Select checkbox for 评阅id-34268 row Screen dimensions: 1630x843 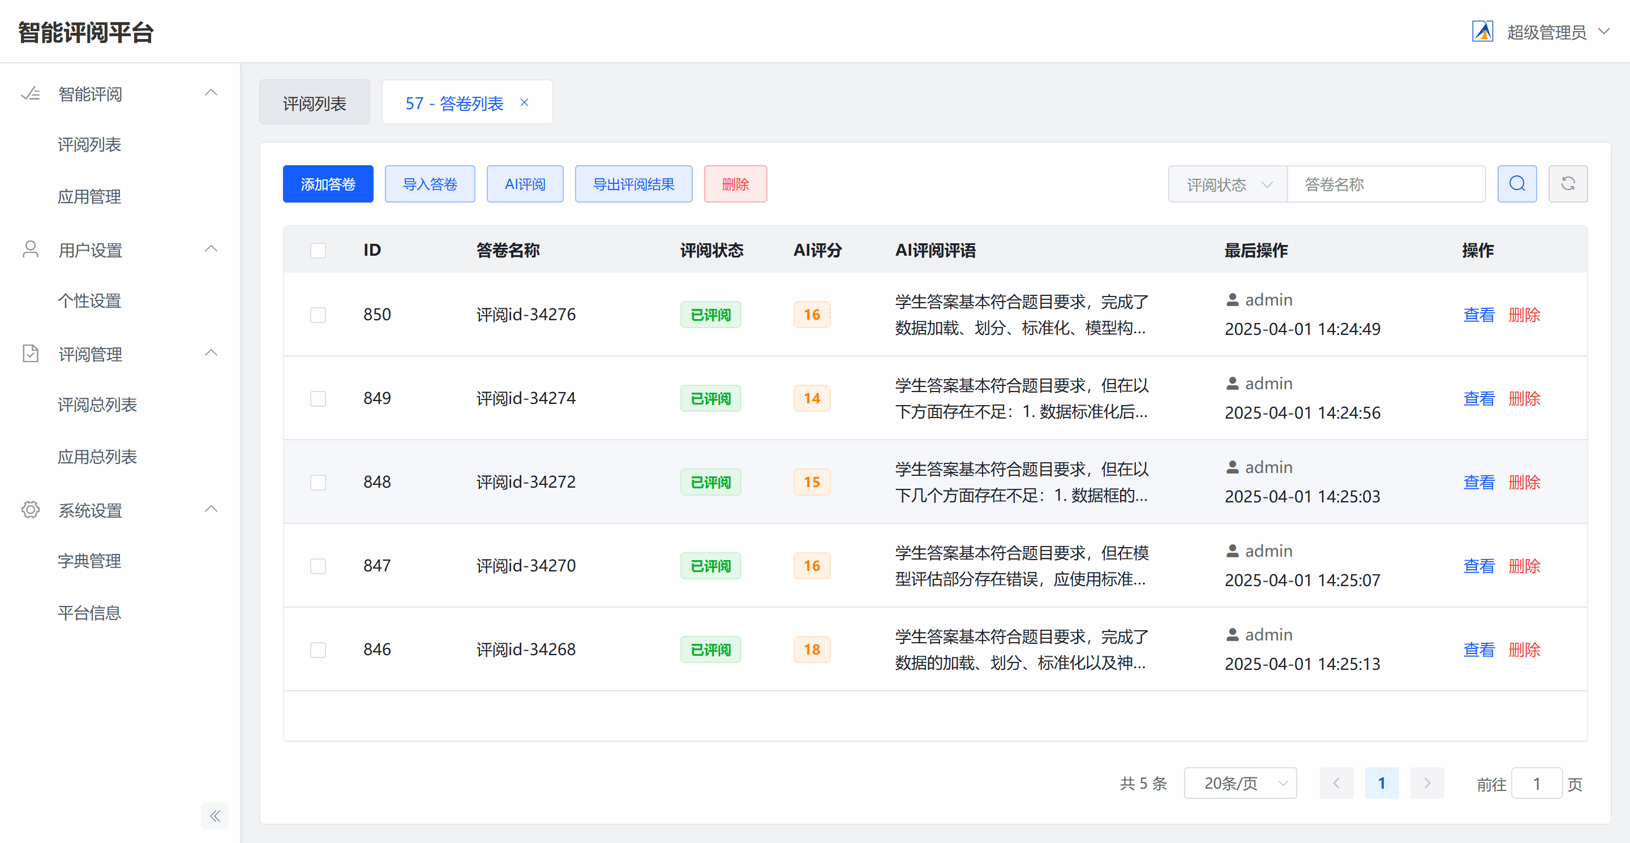(x=318, y=650)
